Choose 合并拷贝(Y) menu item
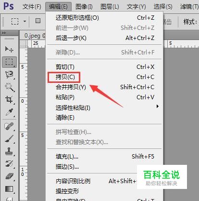The width and height of the screenshot is (199, 201). [105, 87]
